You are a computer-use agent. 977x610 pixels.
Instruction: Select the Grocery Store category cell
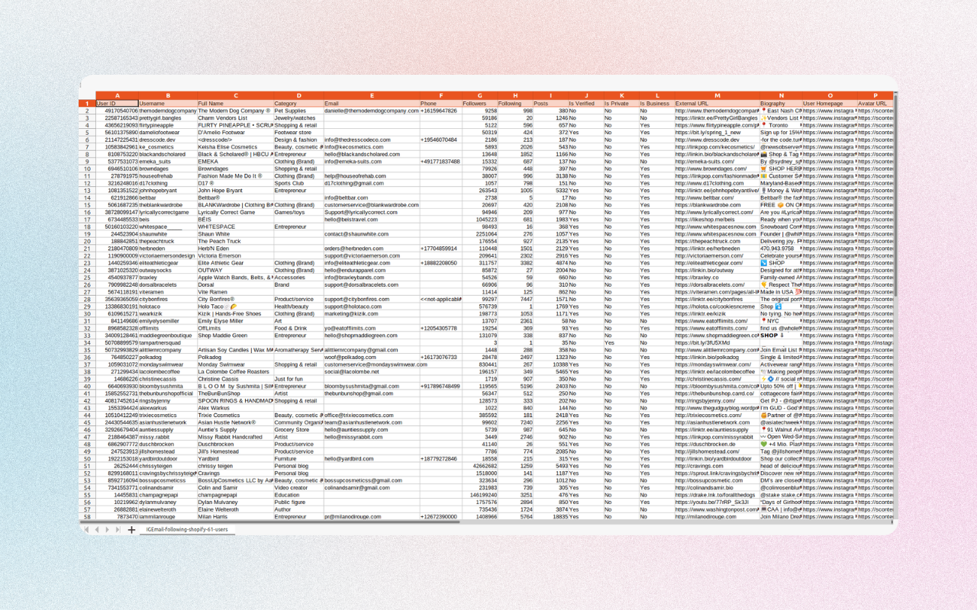pos(298,430)
